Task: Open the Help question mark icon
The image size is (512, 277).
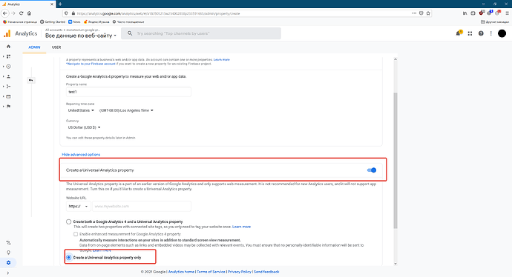Action: [481, 33]
